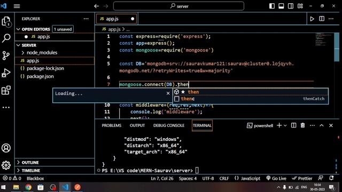The height and width of the screenshot is (192, 342).
Task: Maximize the panel size chevron
Action: (322, 125)
